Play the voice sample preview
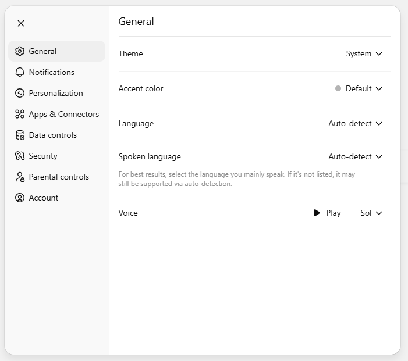The image size is (408, 361). coord(327,213)
